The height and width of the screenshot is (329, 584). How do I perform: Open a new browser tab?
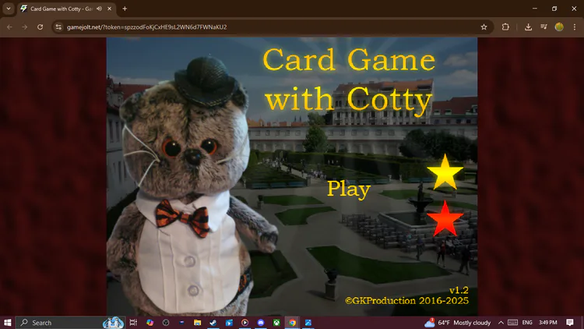pos(125,9)
